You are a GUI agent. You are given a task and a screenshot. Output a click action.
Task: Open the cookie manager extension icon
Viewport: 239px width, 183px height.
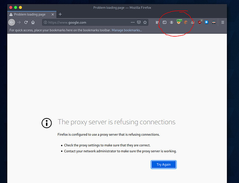(186, 22)
